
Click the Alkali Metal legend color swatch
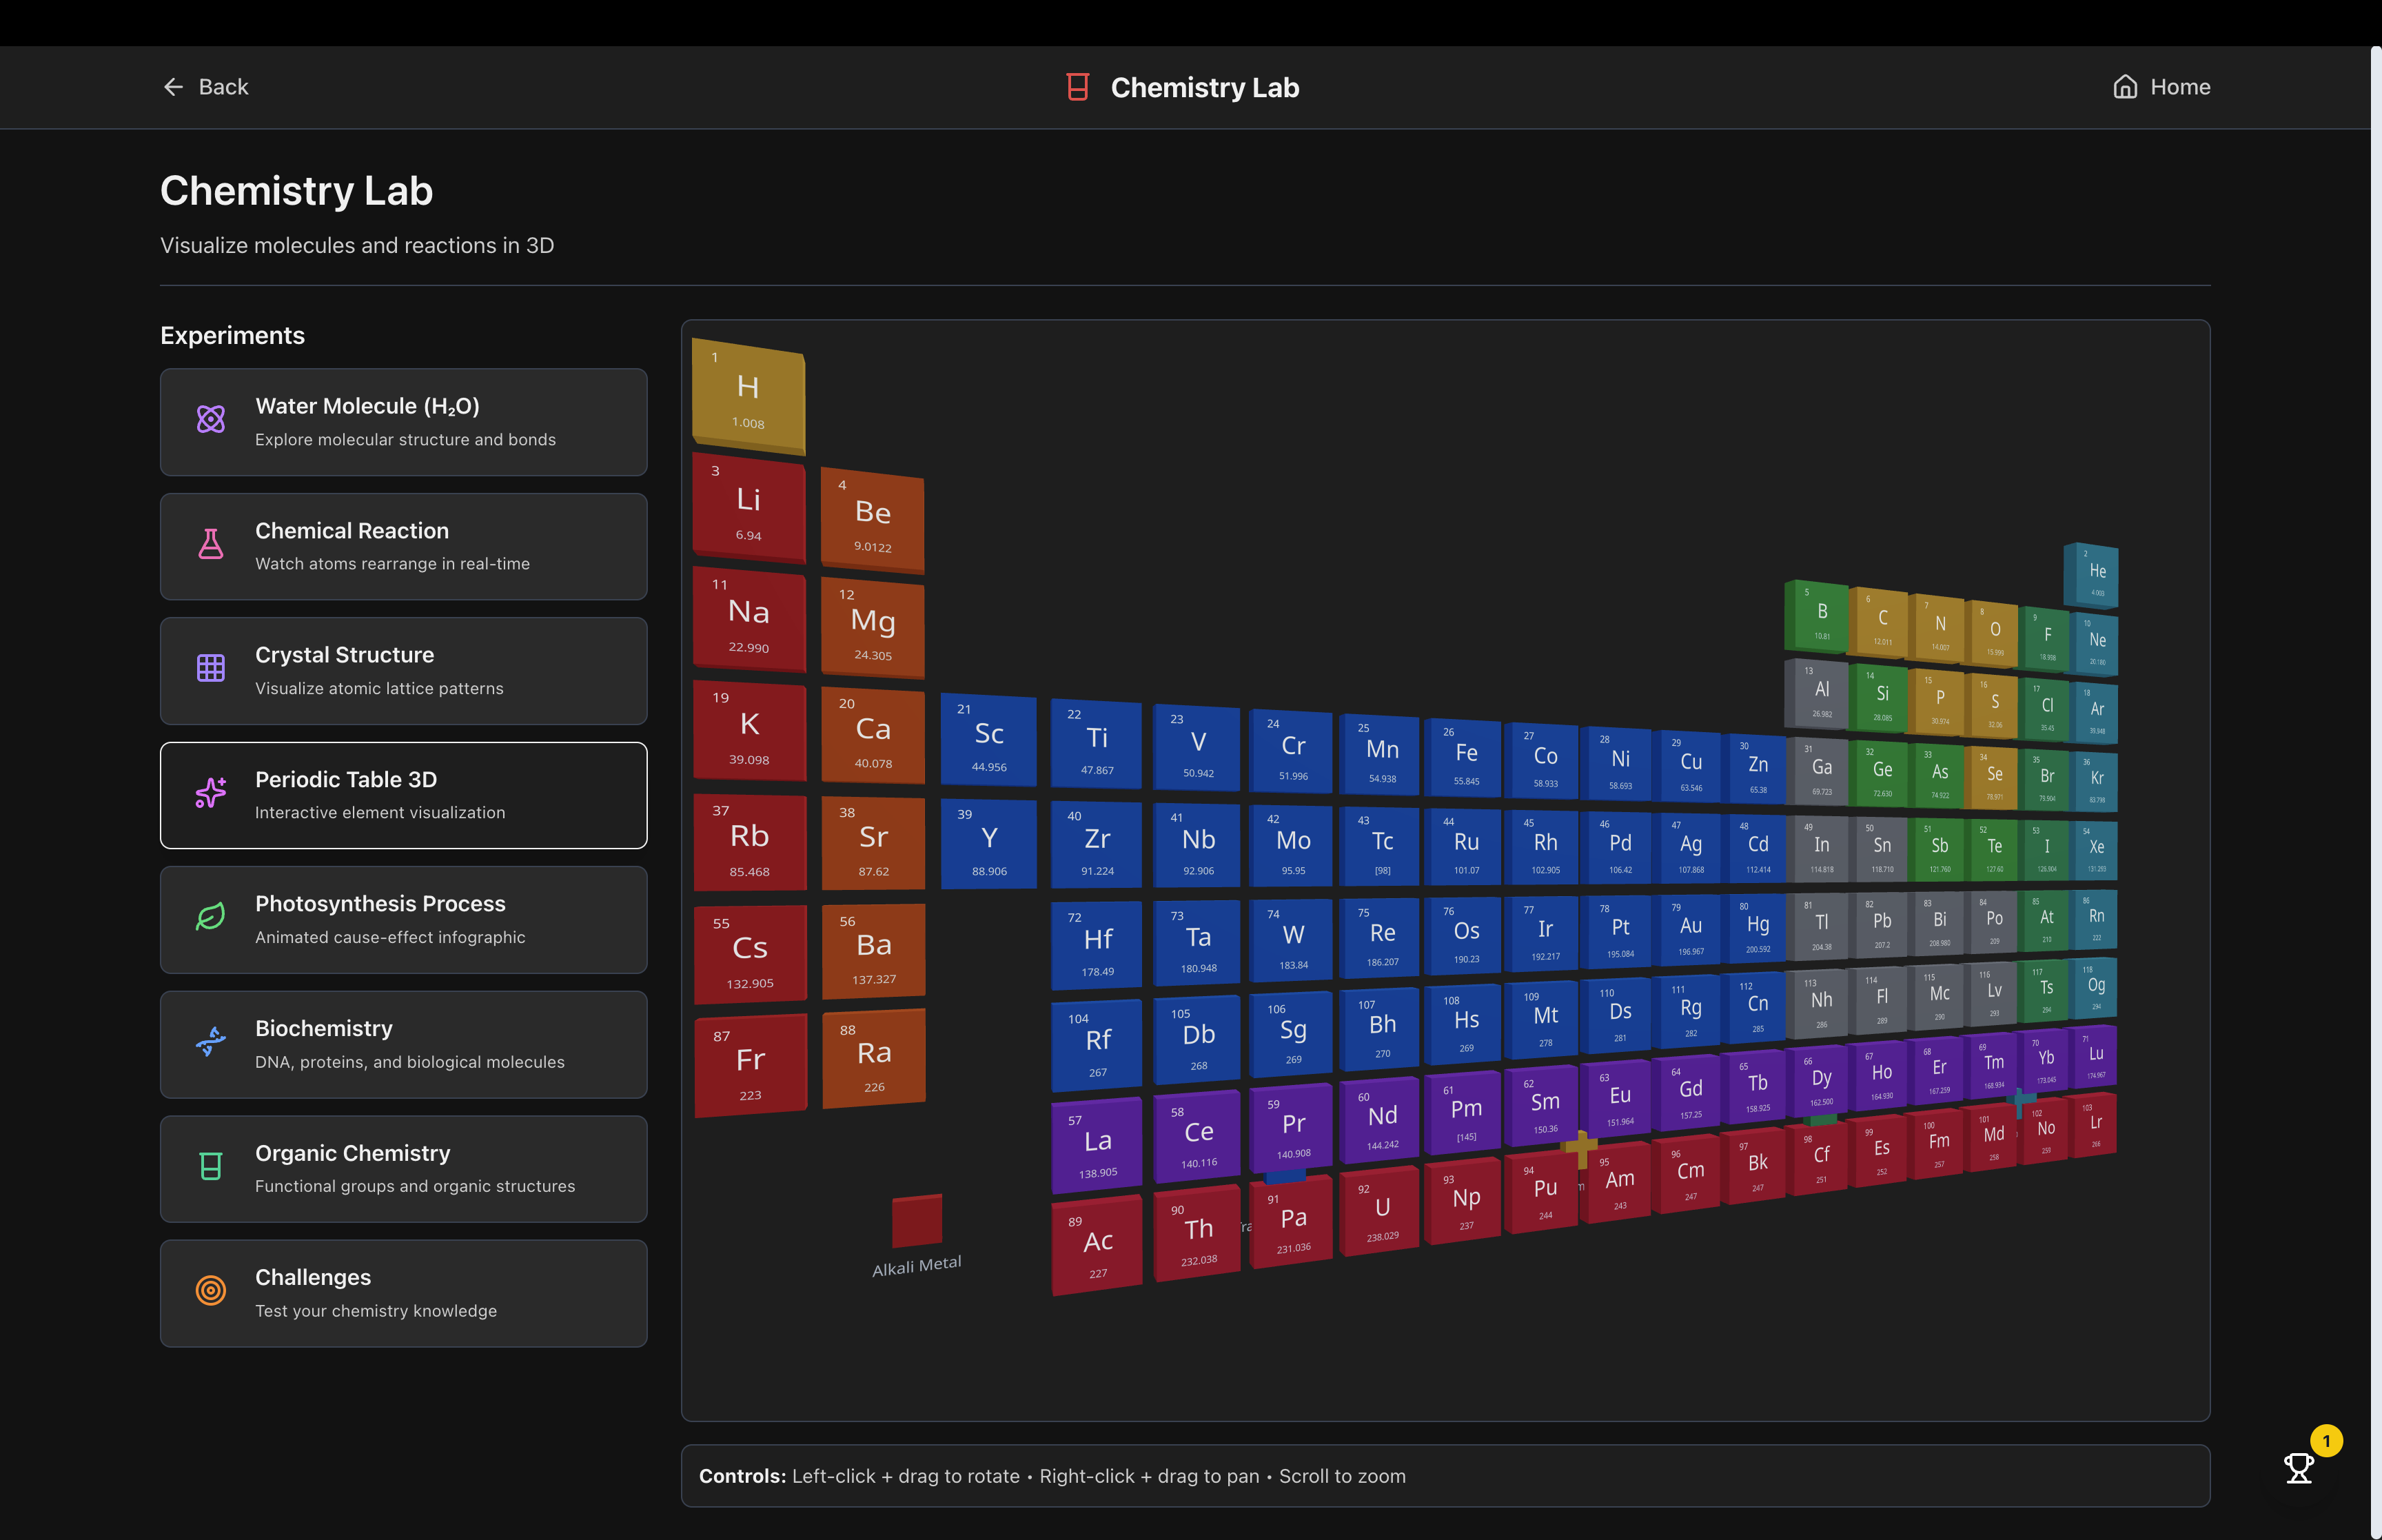tap(917, 1221)
